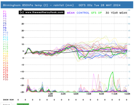Select ensemble member P22 in legend
Screen dimensions: 134x105
(x=6, y=61)
